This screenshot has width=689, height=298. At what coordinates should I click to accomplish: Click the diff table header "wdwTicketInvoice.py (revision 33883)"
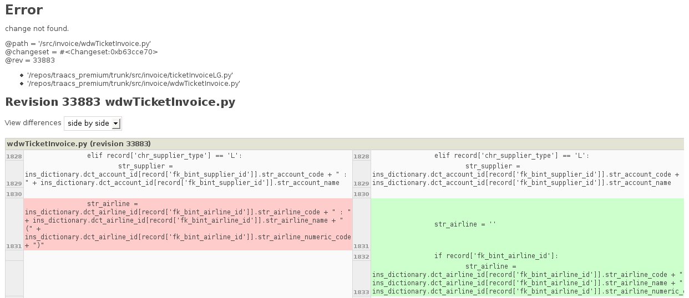[x=78, y=143]
